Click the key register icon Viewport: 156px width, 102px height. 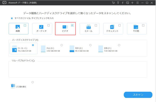(118, 3)
